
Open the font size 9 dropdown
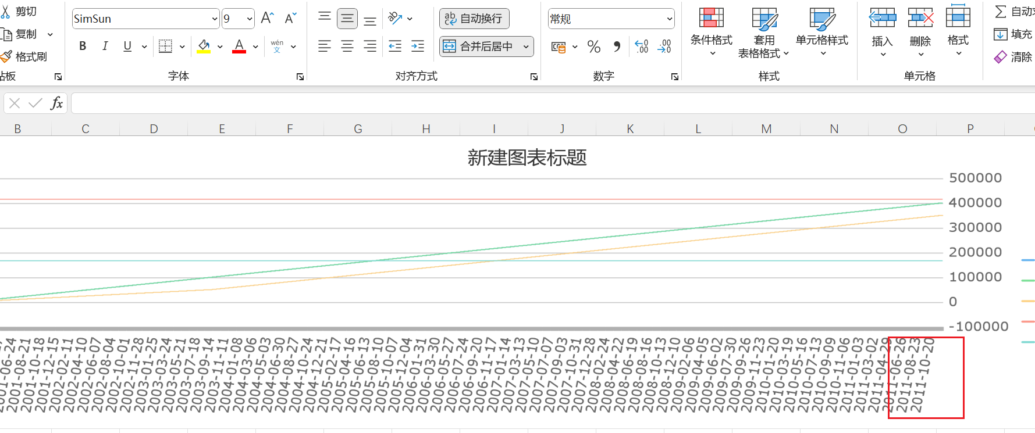point(250,19)
